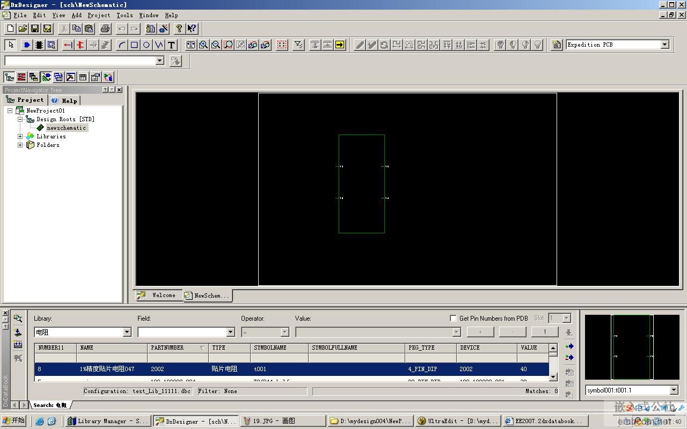687x429 pixels.
Task: Open the 开始 Start button
Action: tap(14, 421)
